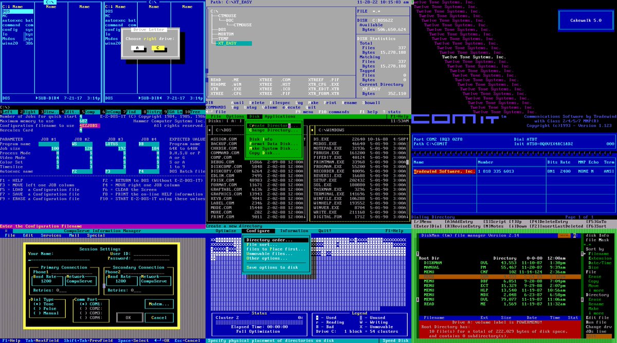This screenshot has width=617, height=343.
Task: Open Information menu in Speed Disk
Action: click(x=294, y=231)
